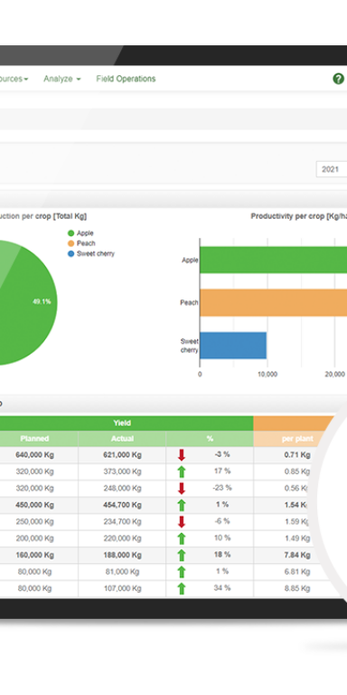Select the 373,000 Kg actual cell
Image resolution: width=347 pixels, height=695 pixels.
pos(122,471)
